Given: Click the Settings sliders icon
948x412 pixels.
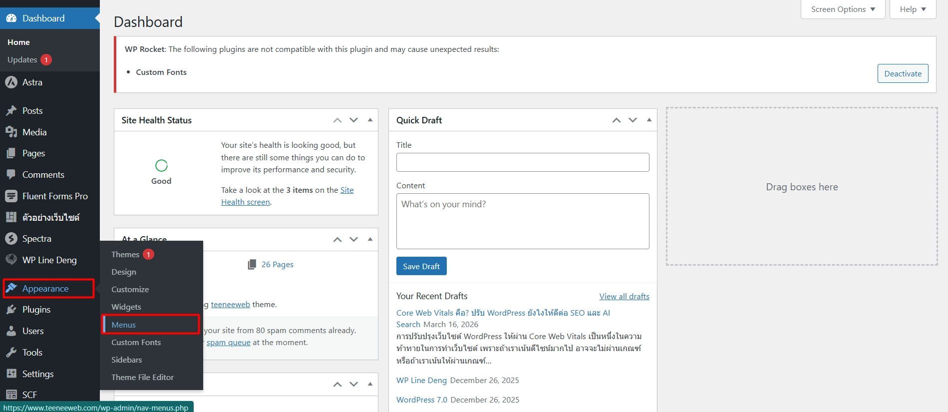Looking at the screenshot, I should click(11, 374).
